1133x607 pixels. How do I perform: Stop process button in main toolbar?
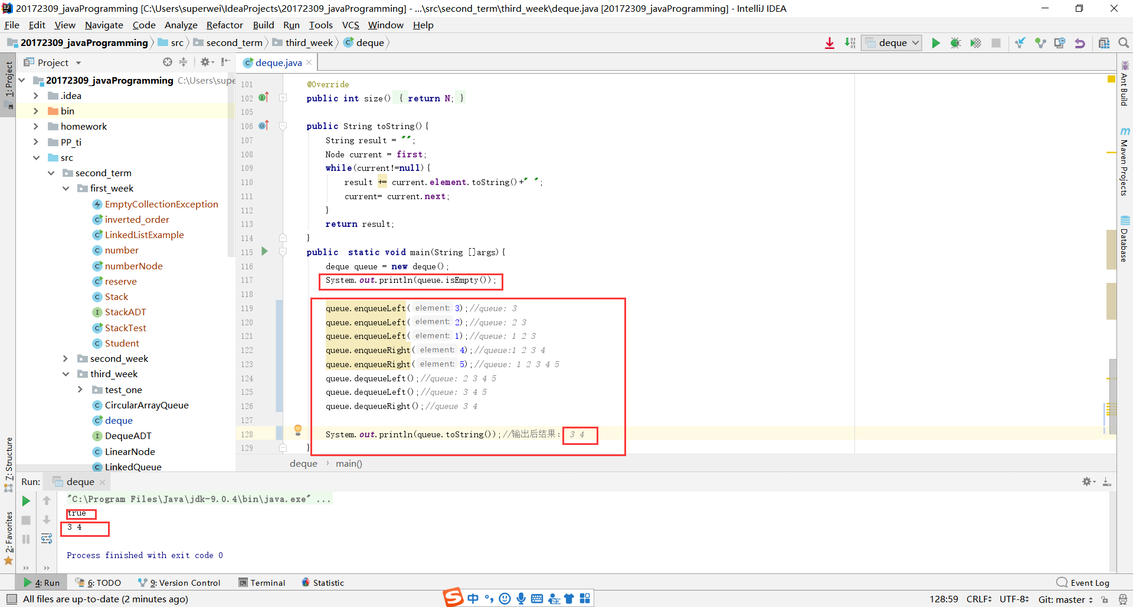tap(996, 43)
